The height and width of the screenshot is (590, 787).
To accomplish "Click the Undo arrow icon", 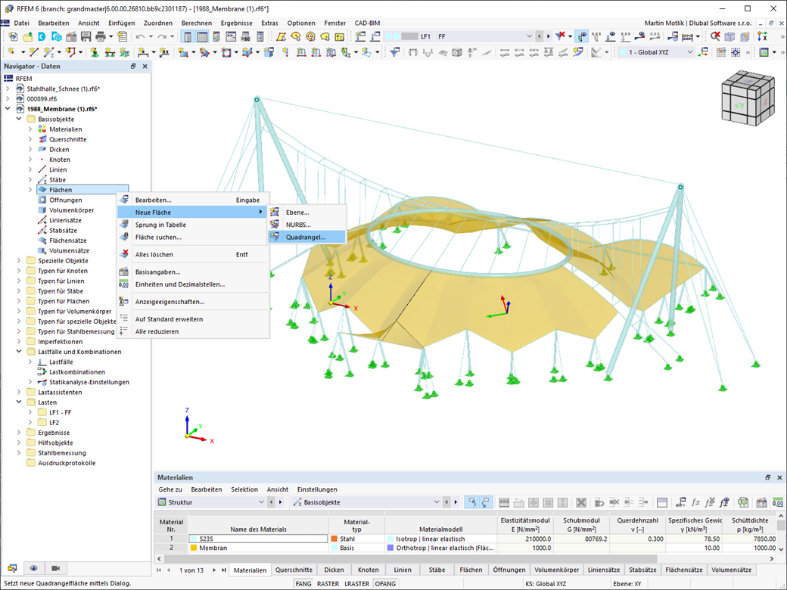I will [140, 36].
